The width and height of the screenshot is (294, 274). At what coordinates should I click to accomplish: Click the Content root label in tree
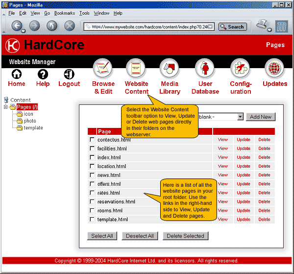tap(21, 100)
